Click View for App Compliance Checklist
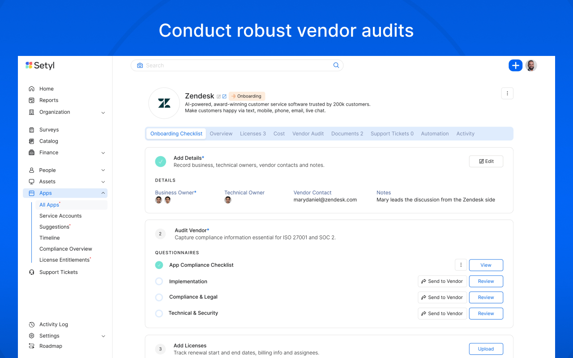This screenshot has height=358, width=573. click(x=486, y=265)
